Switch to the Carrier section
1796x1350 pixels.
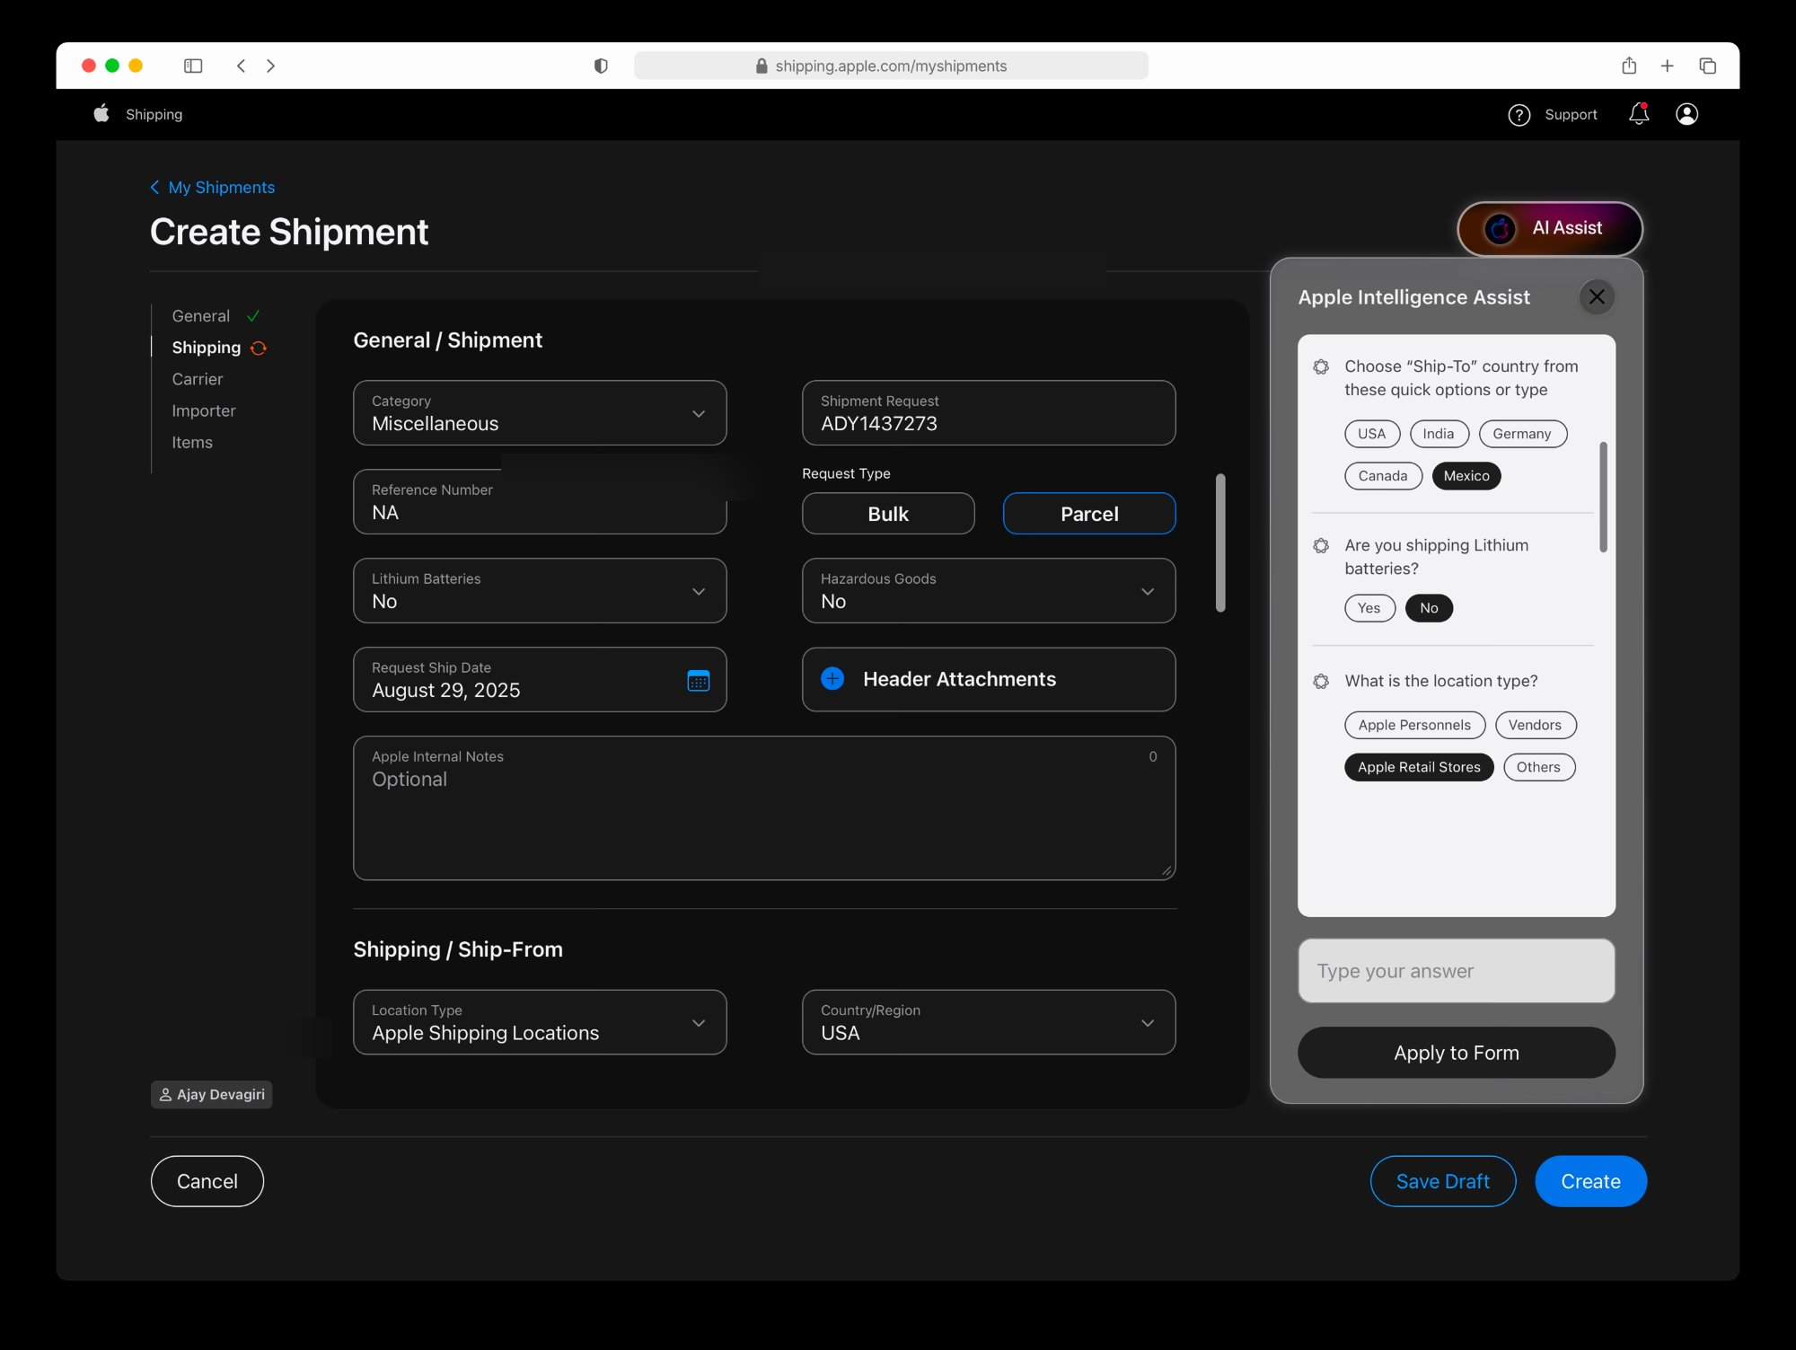(x=198, y=379)
